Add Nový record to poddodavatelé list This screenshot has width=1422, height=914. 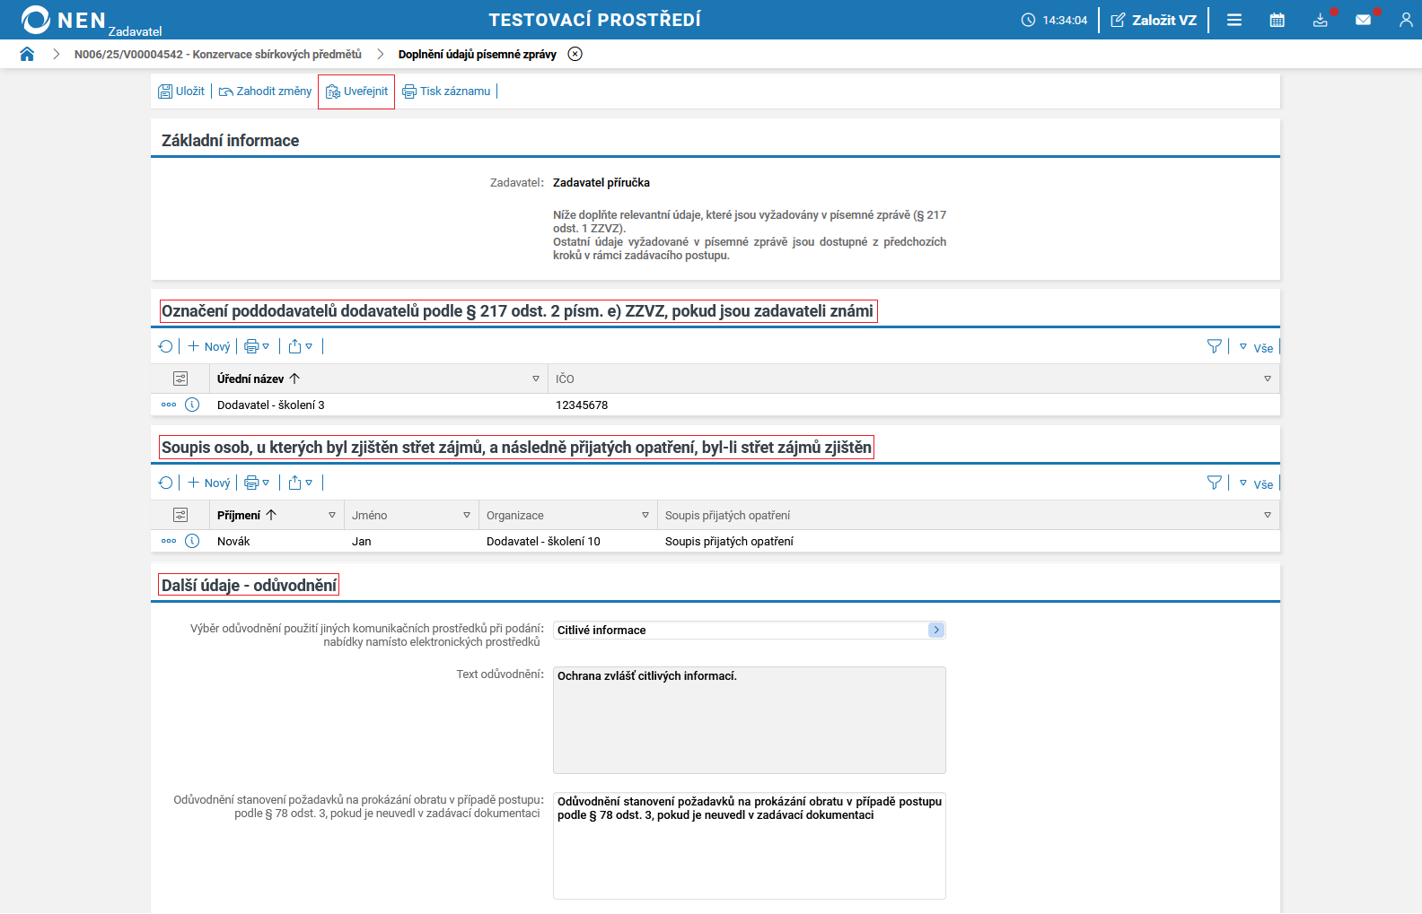point(209,346)
